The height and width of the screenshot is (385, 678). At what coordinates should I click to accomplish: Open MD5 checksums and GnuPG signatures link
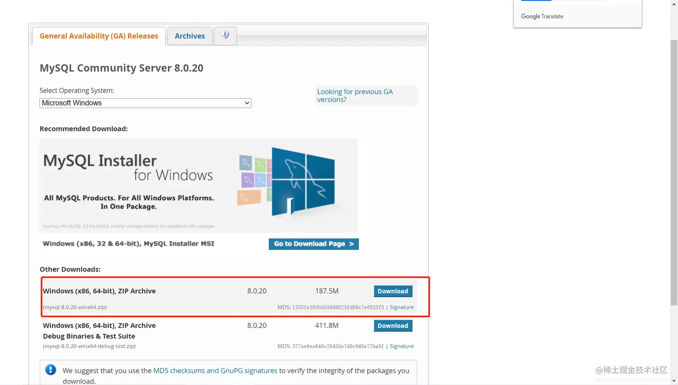point(215,371)
